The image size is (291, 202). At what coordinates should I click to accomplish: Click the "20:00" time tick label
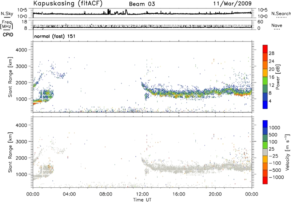215,194
